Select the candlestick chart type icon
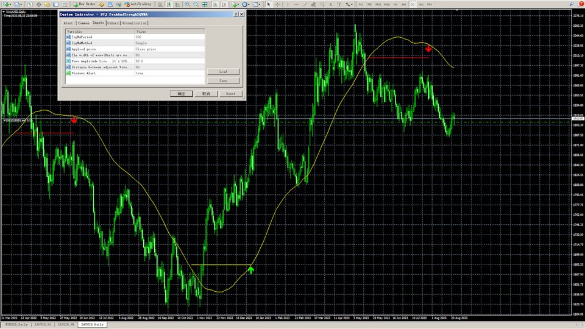Viewport: 585px width, 329px height. (x=169, y=4)
